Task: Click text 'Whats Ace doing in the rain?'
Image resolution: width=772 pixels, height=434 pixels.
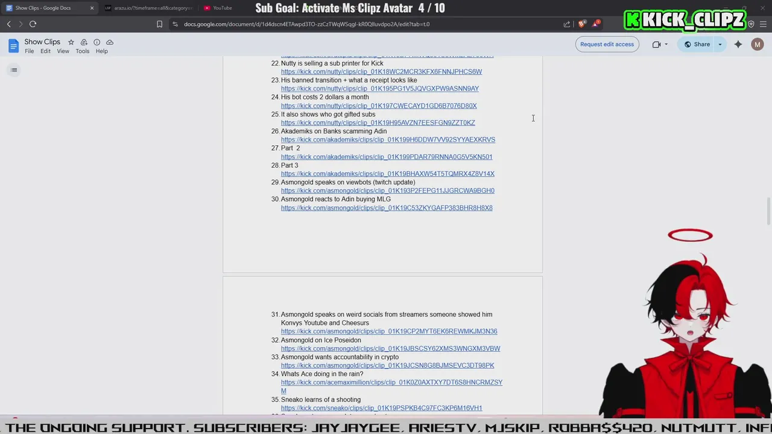Action: (x=322, y=374)
